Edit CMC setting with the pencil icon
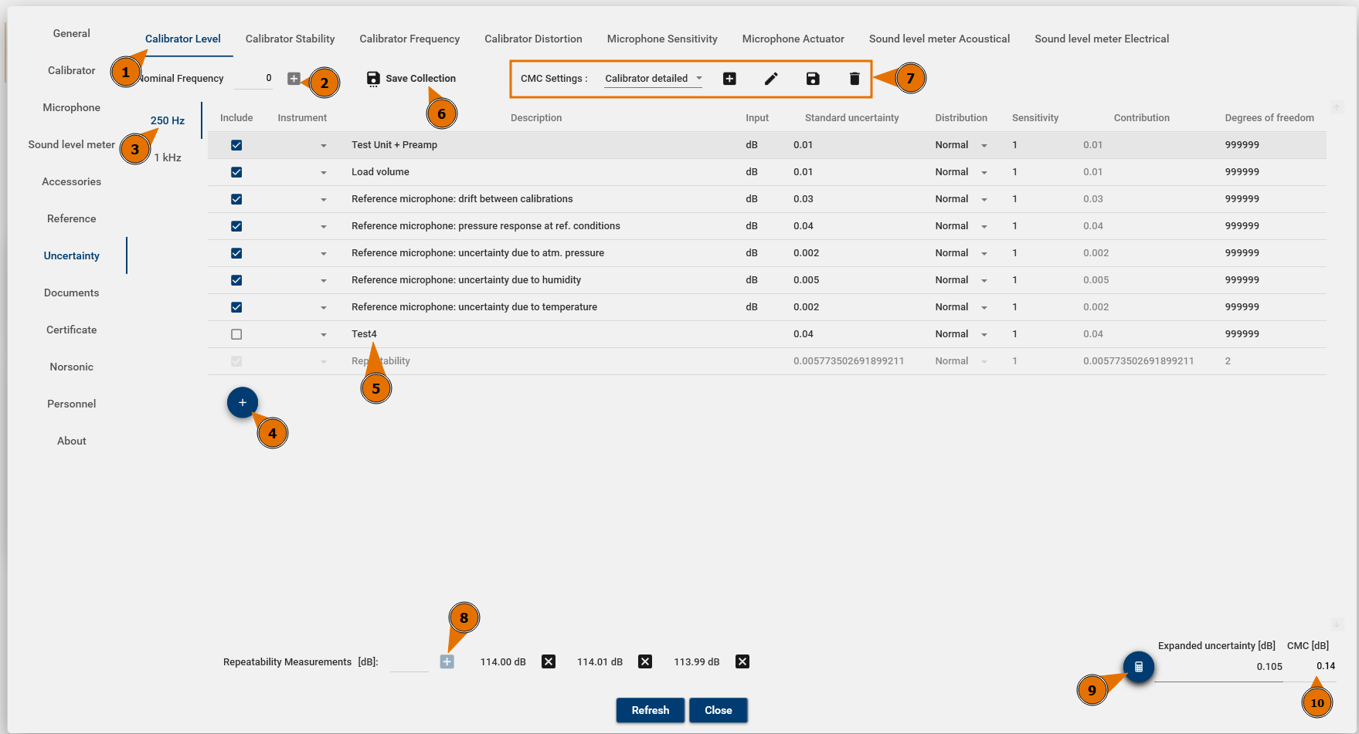This screenshot has height=734, width=1359. pyautogui.click(x=771, y=78)
